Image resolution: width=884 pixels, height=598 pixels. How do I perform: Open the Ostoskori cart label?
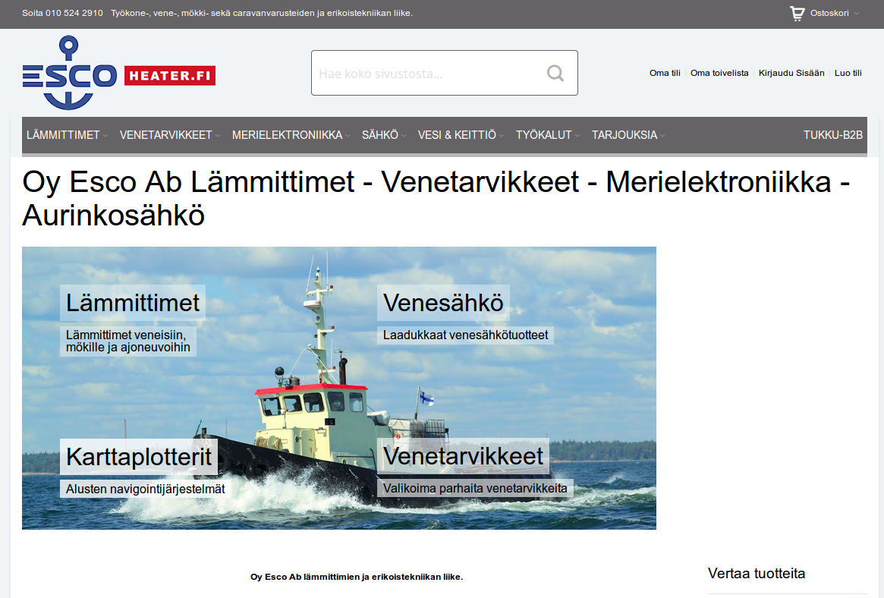point(829,13)
